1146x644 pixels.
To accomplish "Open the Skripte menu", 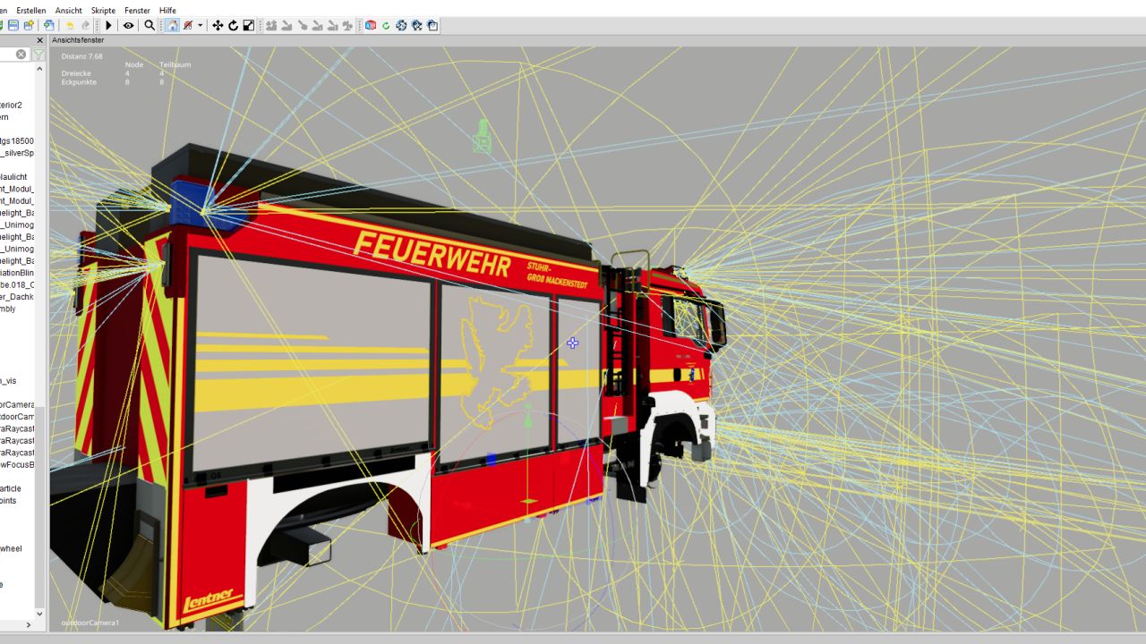I will point(103,11).
